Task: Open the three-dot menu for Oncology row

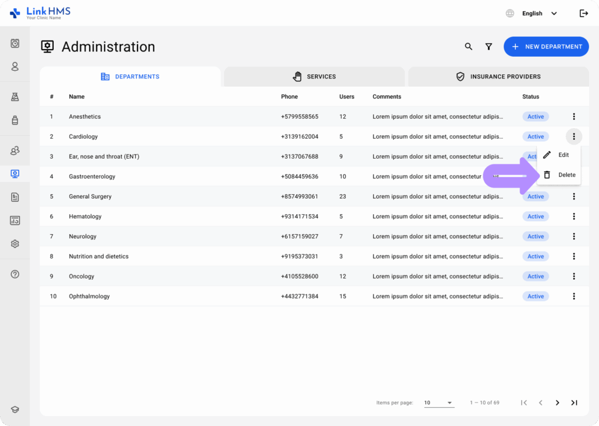Action: click(x=574, y=276)
